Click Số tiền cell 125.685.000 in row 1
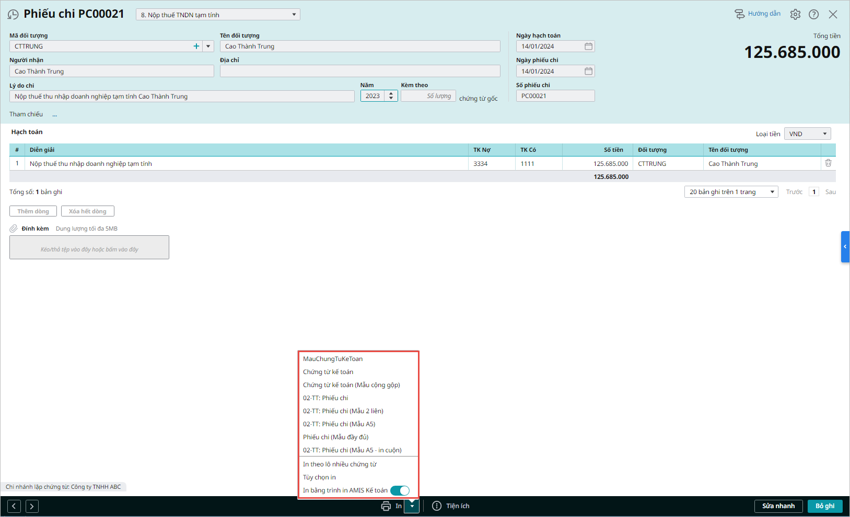Image resolution: width=850 pixels, height=517 pixels. coord(598,164)
